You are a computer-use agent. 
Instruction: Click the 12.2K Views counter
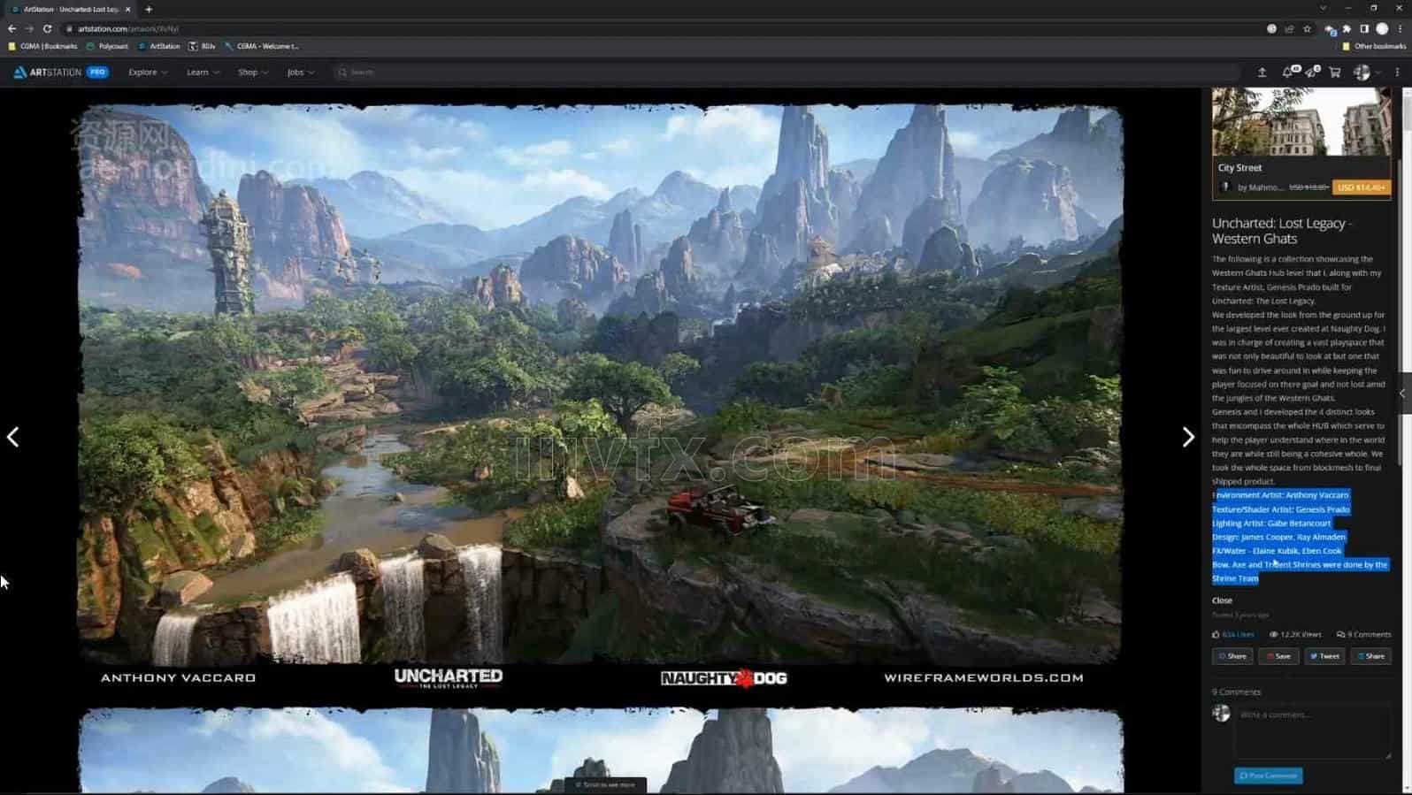(x=1295, y=634)
